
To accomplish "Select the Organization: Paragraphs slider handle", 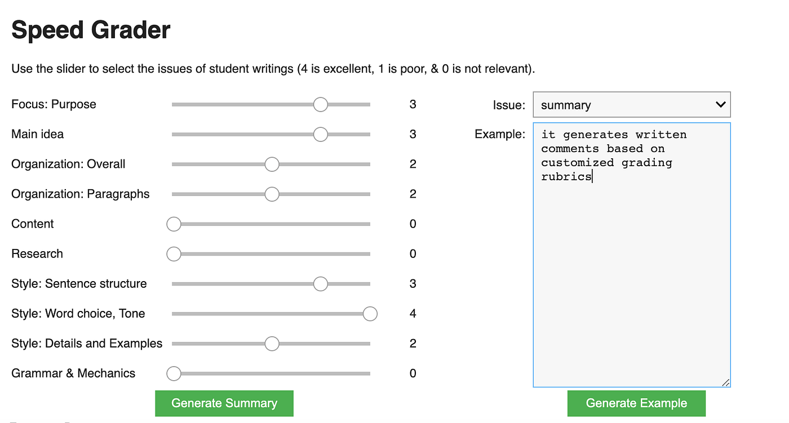I will click(x=272, y=194).
